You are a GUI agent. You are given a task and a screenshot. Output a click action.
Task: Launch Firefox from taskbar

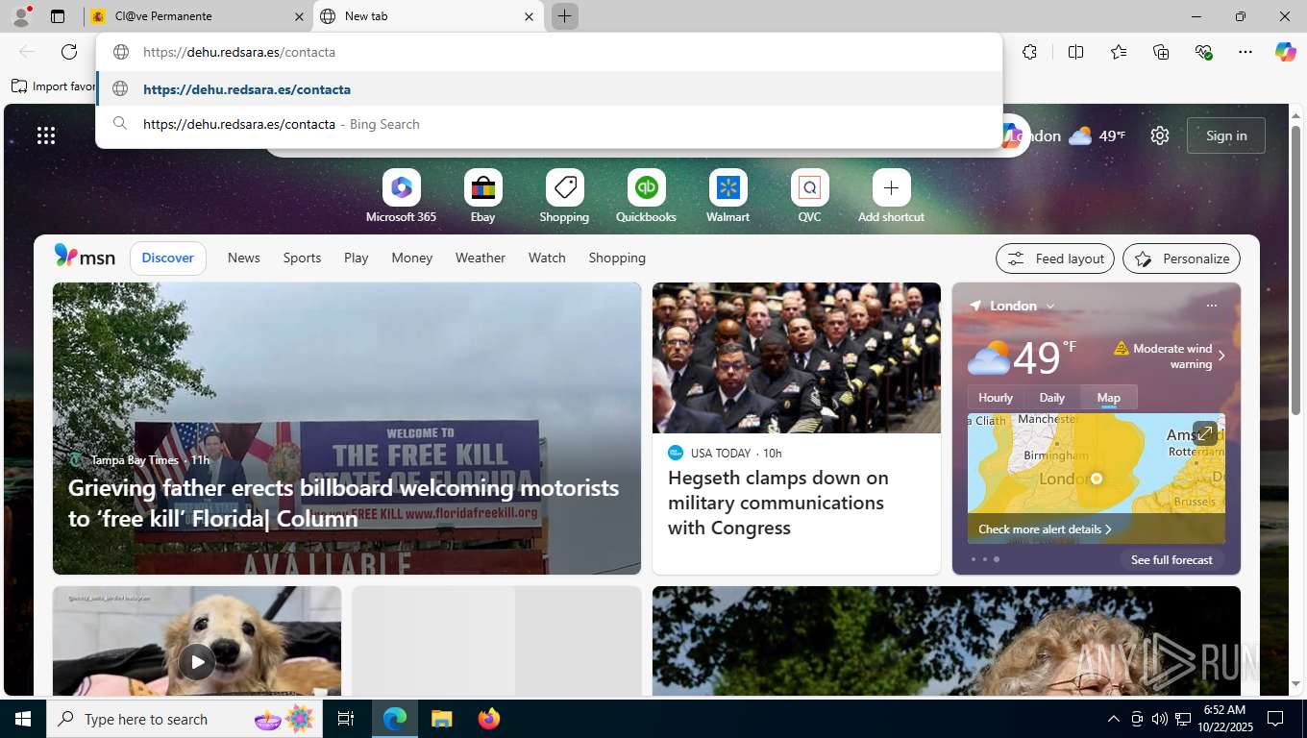click(x=489, y=719)
